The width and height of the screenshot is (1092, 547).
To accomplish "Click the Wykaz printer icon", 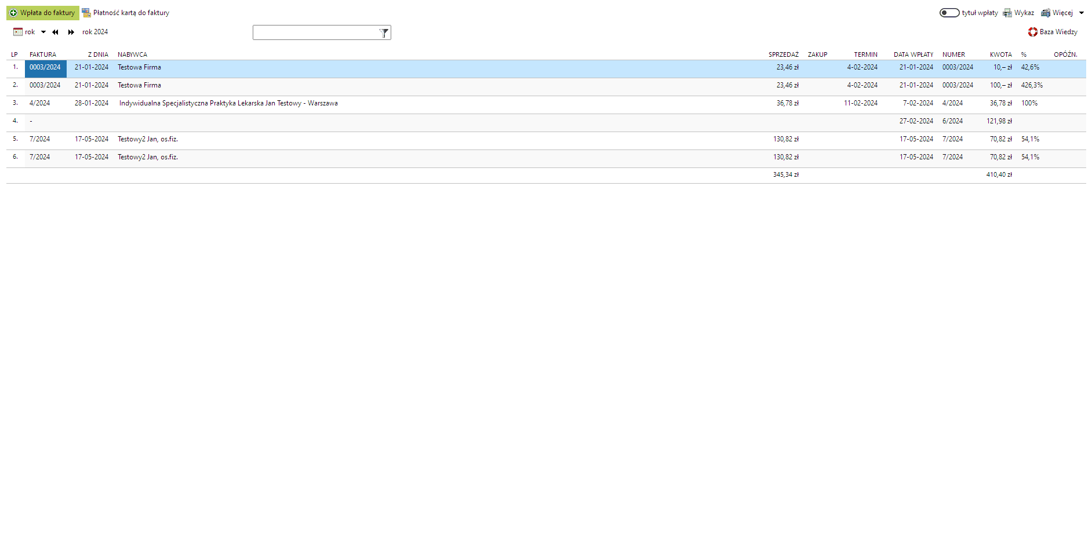I will [x=1007, y=13].
